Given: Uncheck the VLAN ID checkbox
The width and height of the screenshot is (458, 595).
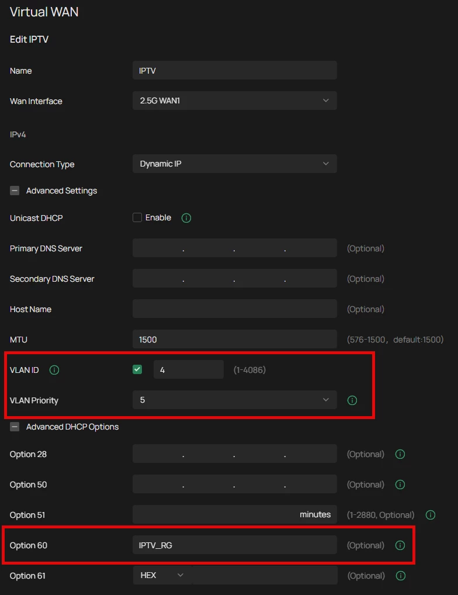Looking at the screenshot, I should 137,369.
